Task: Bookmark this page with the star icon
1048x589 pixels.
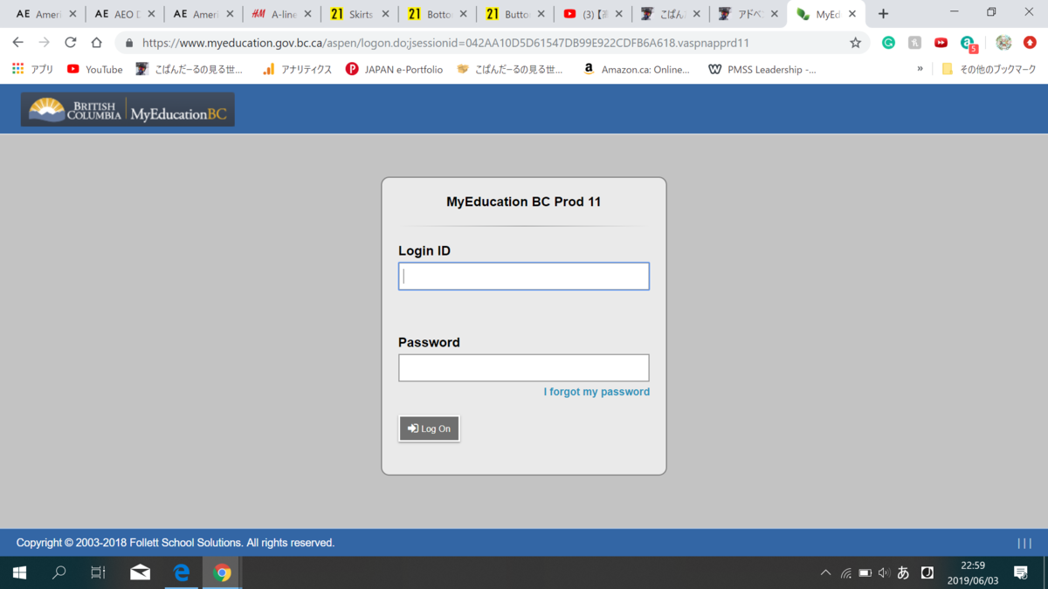Action: (x=855, y=43)
